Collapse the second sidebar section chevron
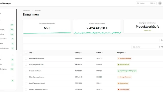This screenshot has height=92, width=163. (x=13, y=55)
